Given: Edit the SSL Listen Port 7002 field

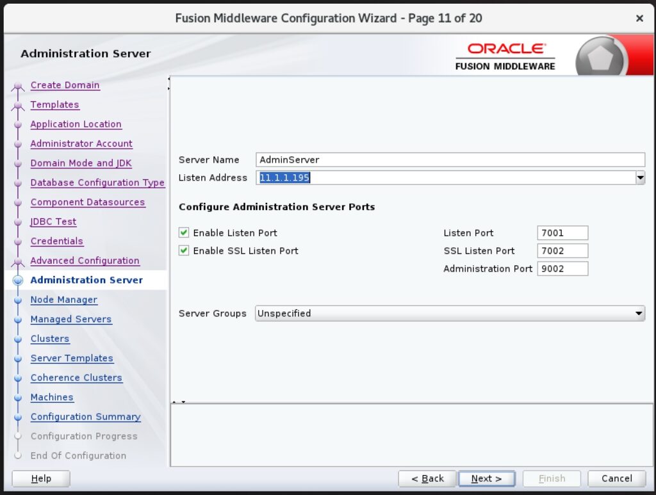Looking at the screenshot, I should 562,251.
